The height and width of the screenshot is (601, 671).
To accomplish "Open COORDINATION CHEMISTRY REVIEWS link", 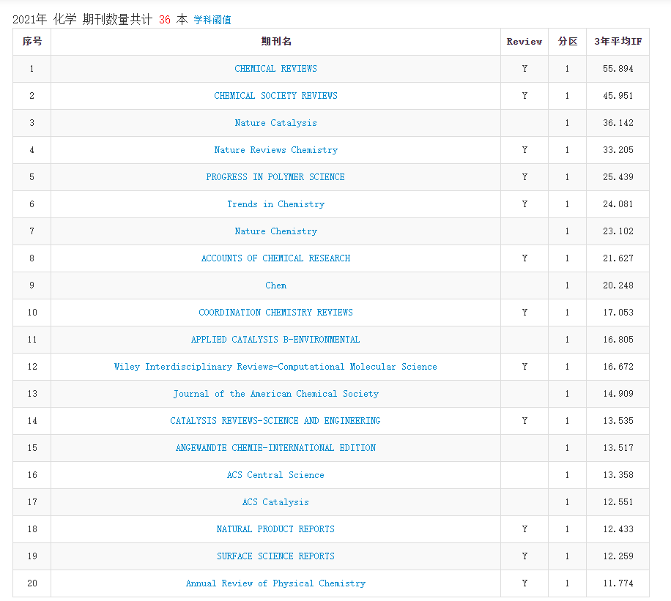I will click(x=275, y=313).
